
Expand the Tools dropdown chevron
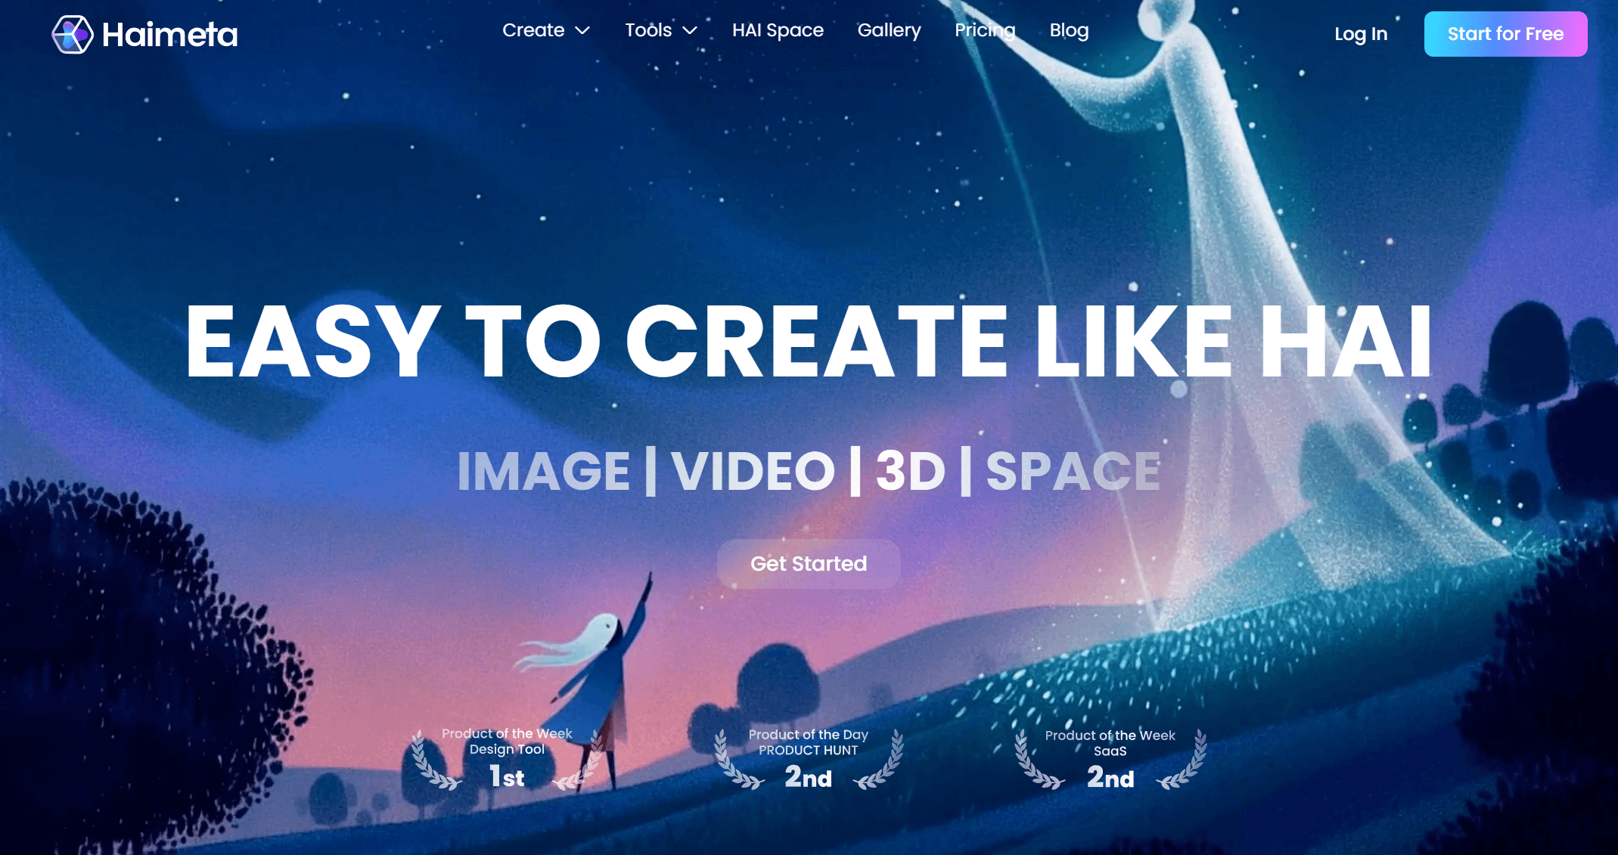coord(690,31)
